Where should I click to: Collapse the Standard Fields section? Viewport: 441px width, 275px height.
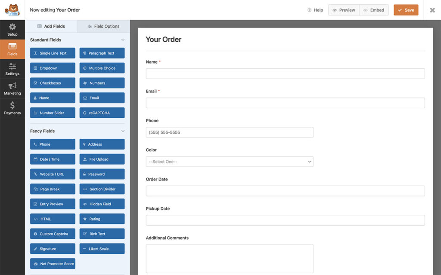point(123,40)
